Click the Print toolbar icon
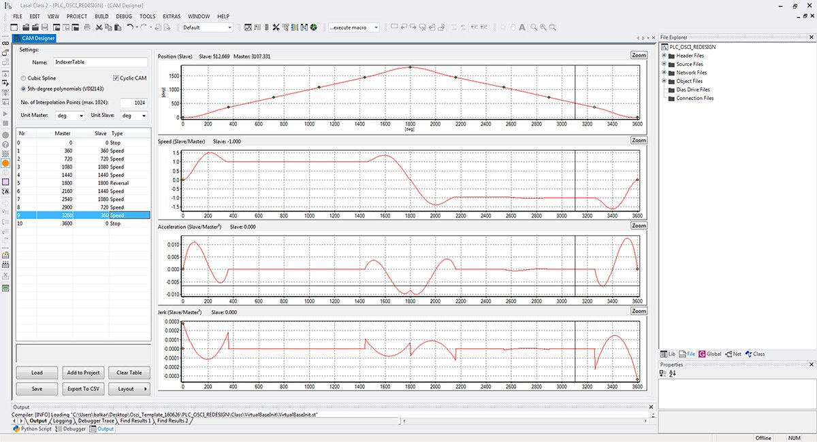The height and width of the screenshot is (442, 817). click(x=87, y=27)
